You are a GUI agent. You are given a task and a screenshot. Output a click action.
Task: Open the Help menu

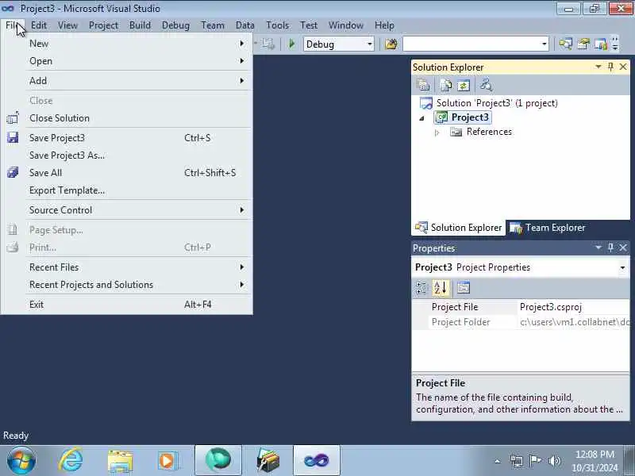click(x=384, y=25)
